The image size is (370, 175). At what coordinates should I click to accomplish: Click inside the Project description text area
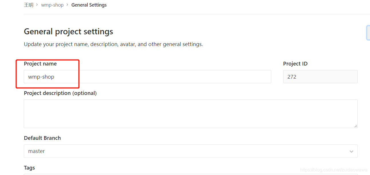[x=191, y=114]
